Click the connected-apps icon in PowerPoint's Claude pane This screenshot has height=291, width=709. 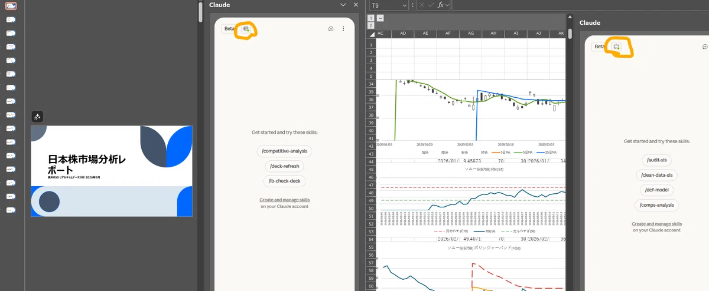click(x=246, y=29)
